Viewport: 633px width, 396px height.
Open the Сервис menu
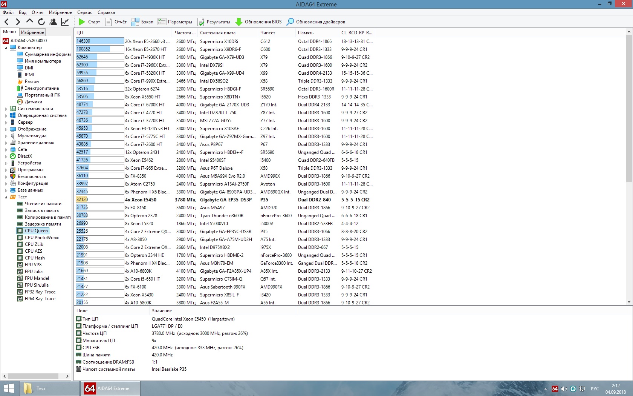pyautogui.click(x=85, y=12)
